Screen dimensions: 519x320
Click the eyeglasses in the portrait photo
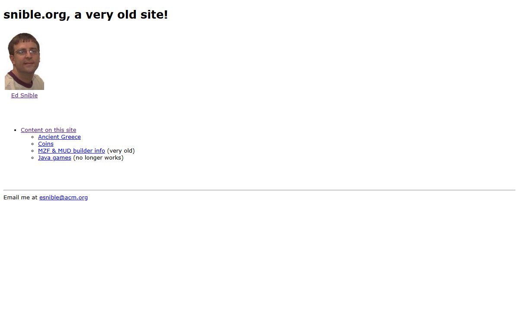[26, 52]
